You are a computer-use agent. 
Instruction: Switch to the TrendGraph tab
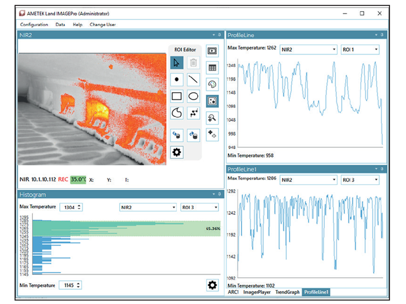pos(288,292)
